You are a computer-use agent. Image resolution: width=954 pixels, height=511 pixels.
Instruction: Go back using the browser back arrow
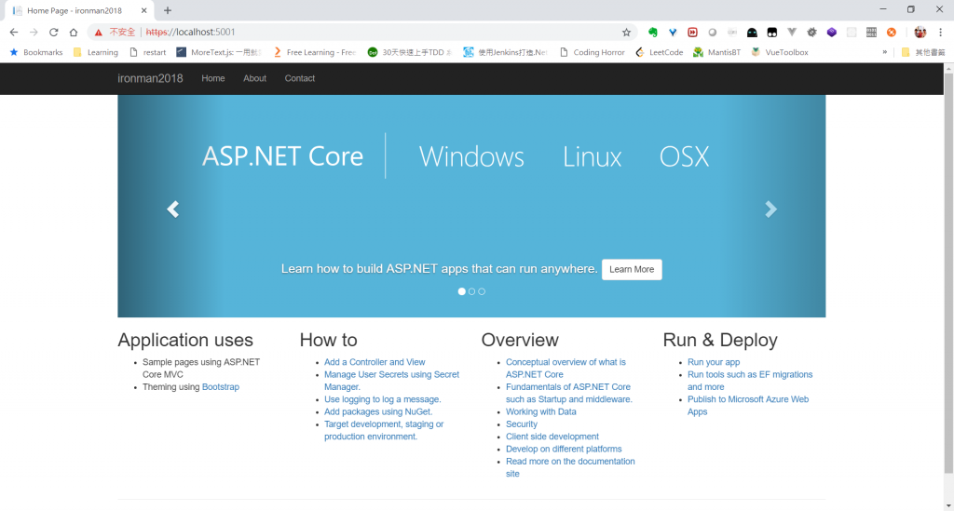[14, 33]
